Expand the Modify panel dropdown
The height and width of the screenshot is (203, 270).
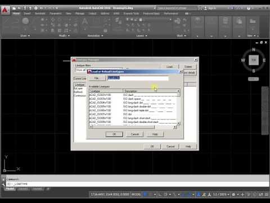(x=64, y=36)
